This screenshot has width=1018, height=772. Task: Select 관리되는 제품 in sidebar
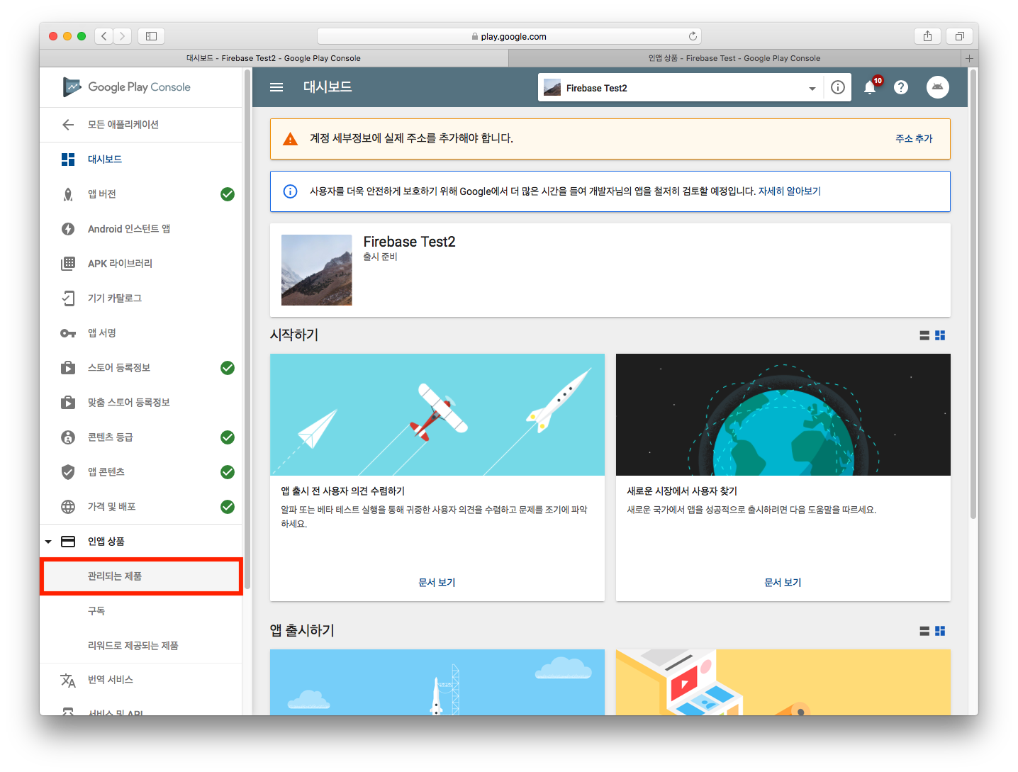coord(142,576)
